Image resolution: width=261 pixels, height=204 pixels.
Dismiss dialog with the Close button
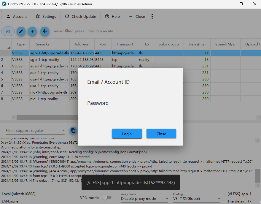[161, 134]
